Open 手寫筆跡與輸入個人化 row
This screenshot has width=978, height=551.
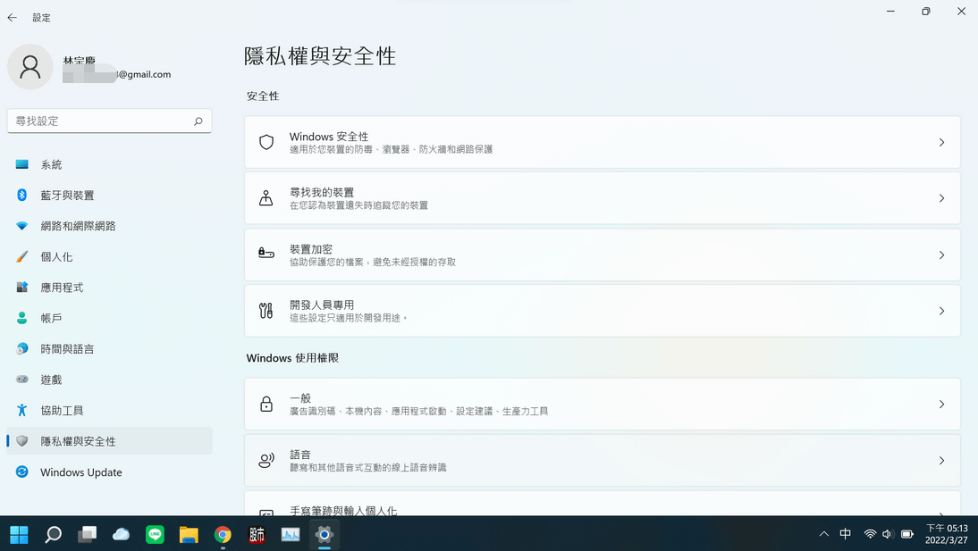click(x=602, y=504)
